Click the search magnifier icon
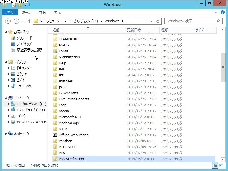Viewport: 228px width, 171px height. (x=218, y=21)
